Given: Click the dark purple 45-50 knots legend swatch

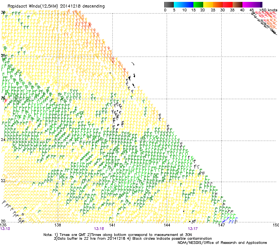Looking at the screenshot, I should 257,5.
